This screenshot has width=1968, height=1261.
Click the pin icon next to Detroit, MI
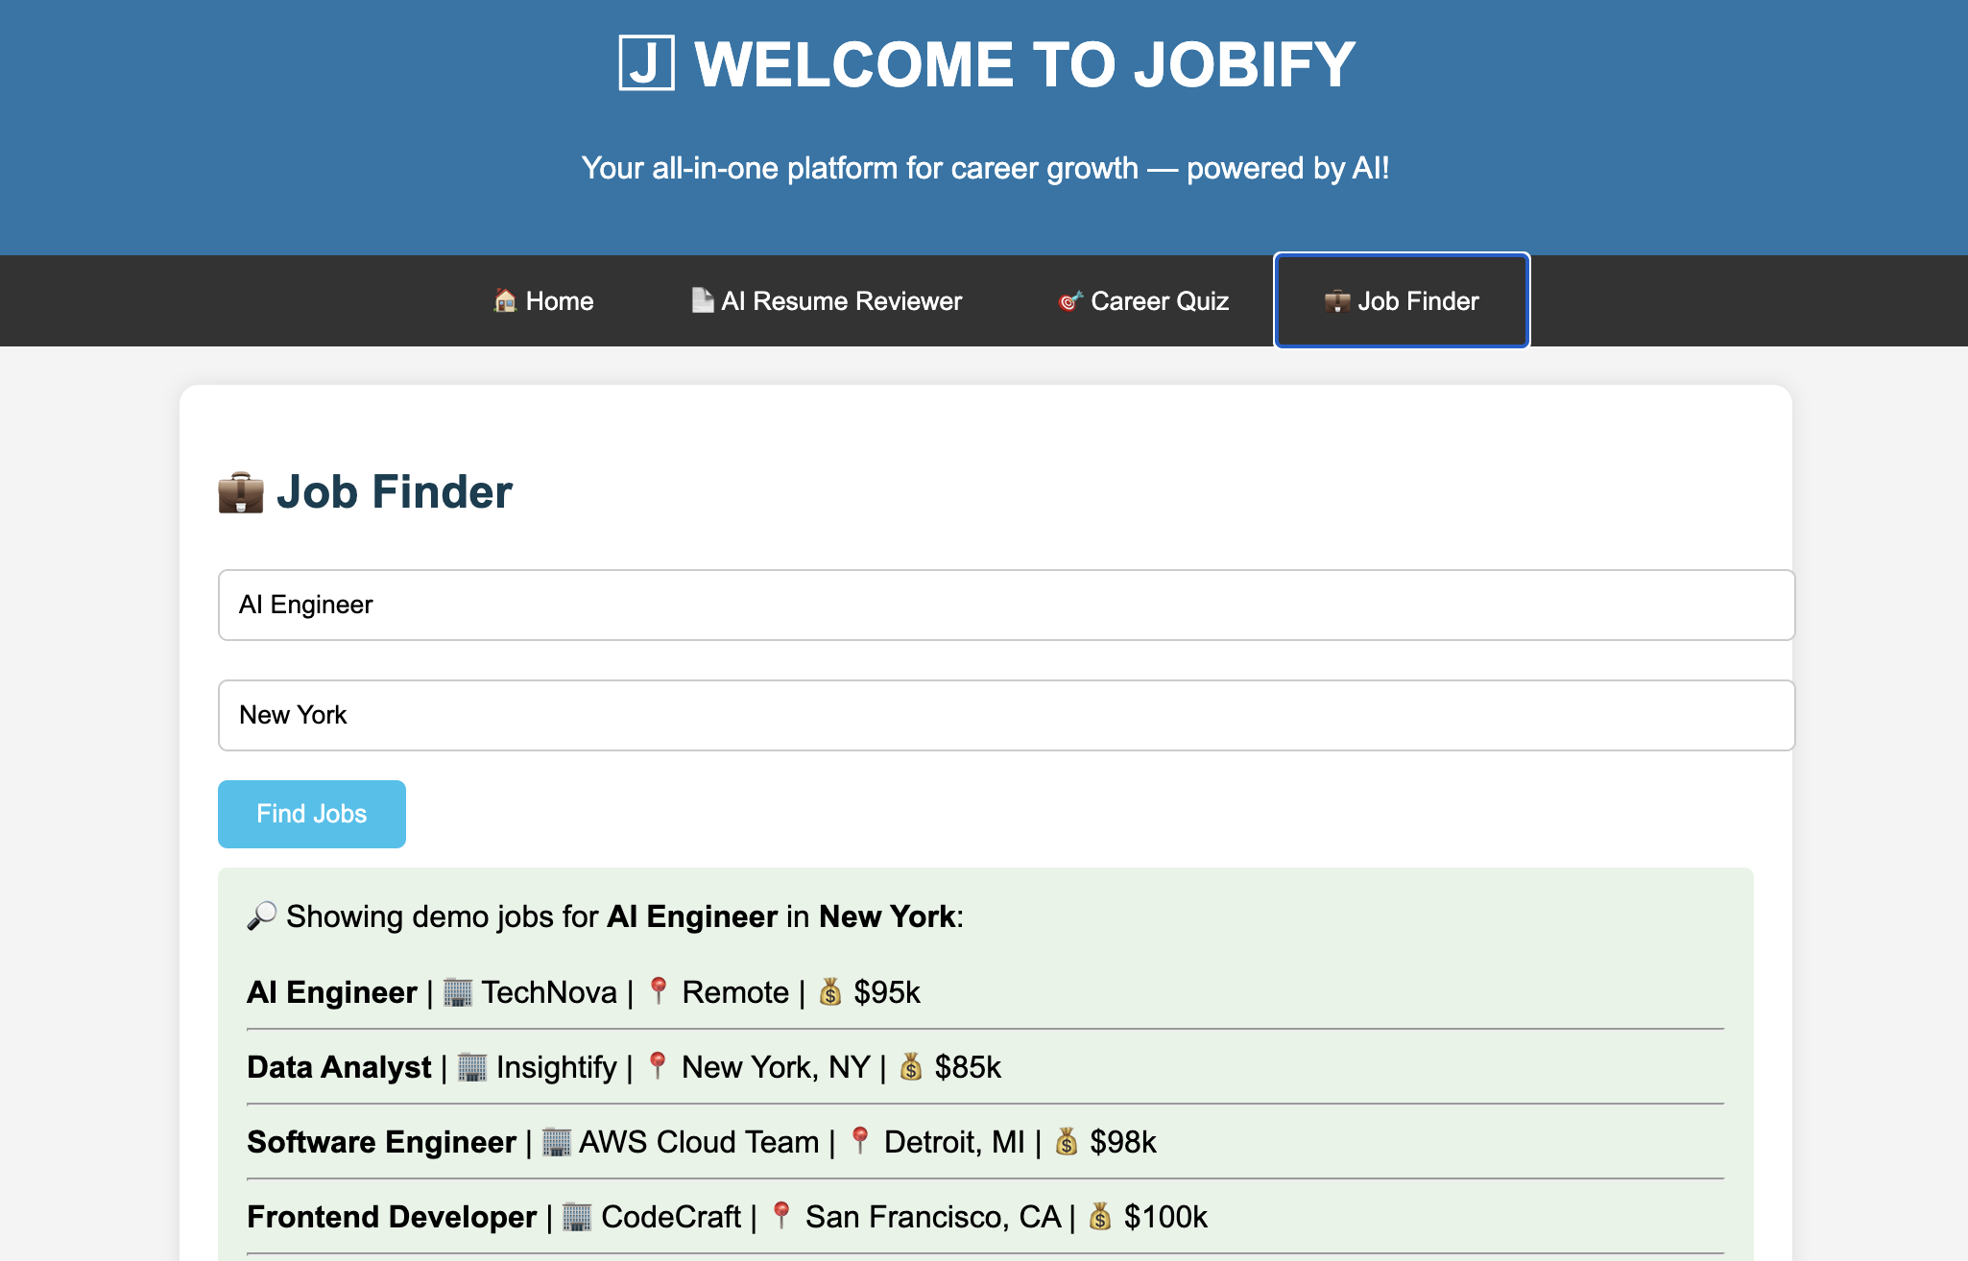click(x=860, y=1141)
